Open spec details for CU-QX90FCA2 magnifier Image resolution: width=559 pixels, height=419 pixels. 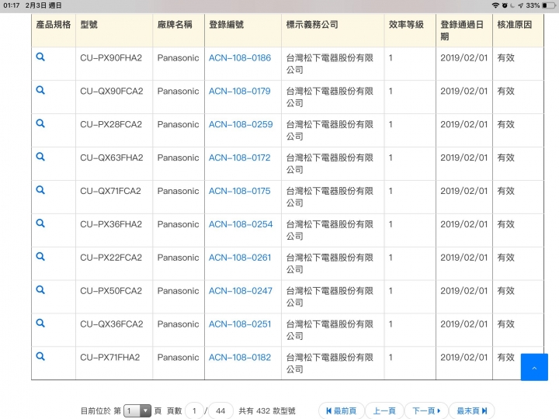[40, 90]
